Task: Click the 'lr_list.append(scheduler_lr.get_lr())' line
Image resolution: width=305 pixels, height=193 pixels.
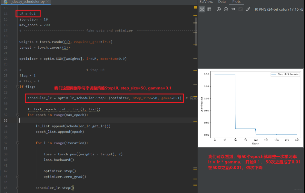Action: [73, 126]
